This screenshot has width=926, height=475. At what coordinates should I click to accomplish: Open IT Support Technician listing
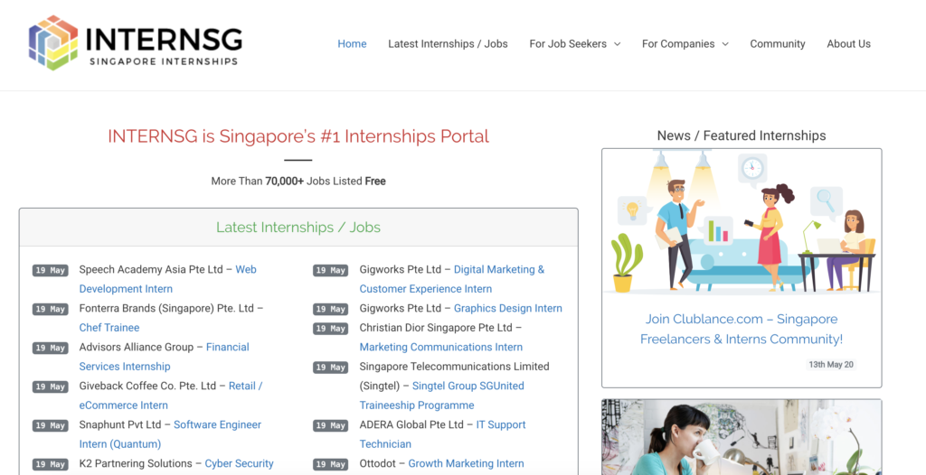point(442,434)
